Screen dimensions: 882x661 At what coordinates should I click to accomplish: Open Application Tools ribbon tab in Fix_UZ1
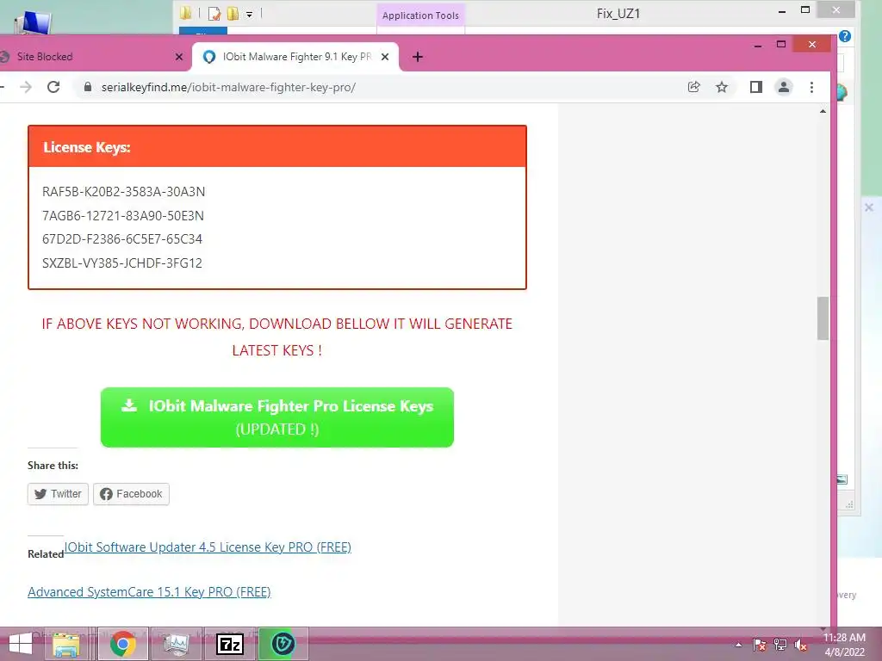pyautogui.click(x=420, y=15)
